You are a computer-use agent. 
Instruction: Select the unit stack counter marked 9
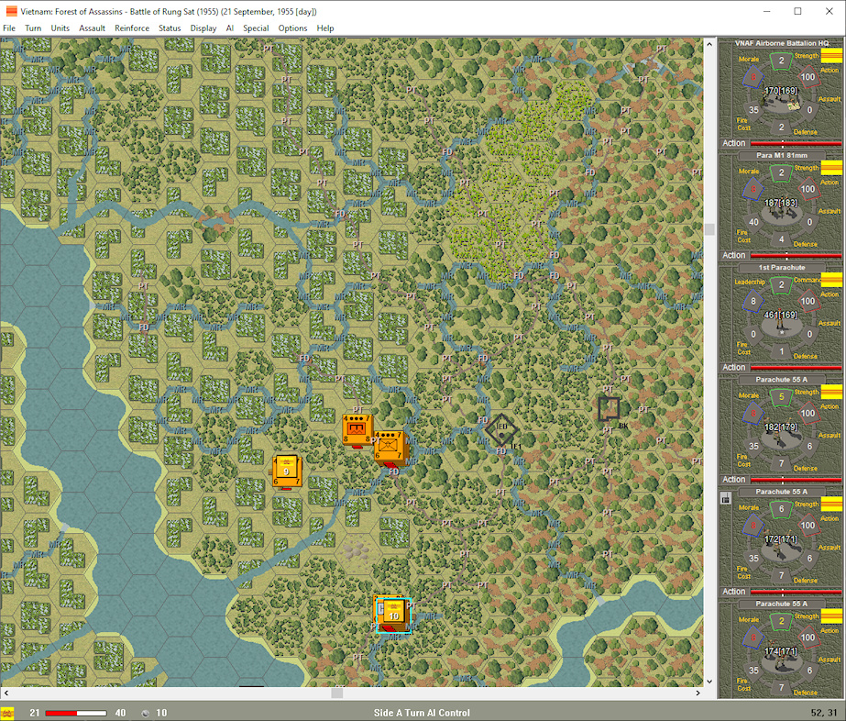click(287, 472)
